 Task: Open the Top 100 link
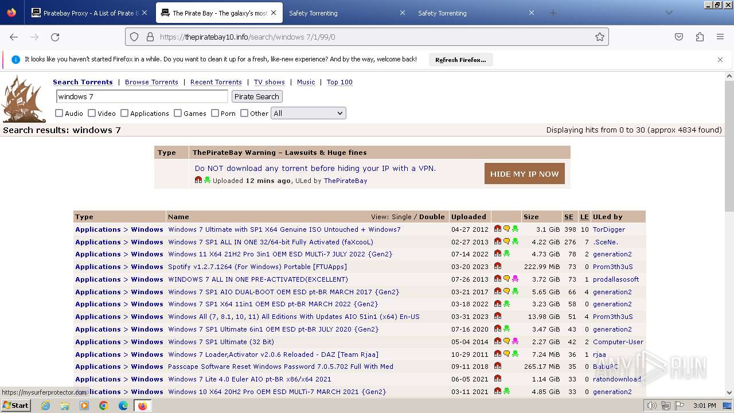pyautogui.click(x=339, y=82)
